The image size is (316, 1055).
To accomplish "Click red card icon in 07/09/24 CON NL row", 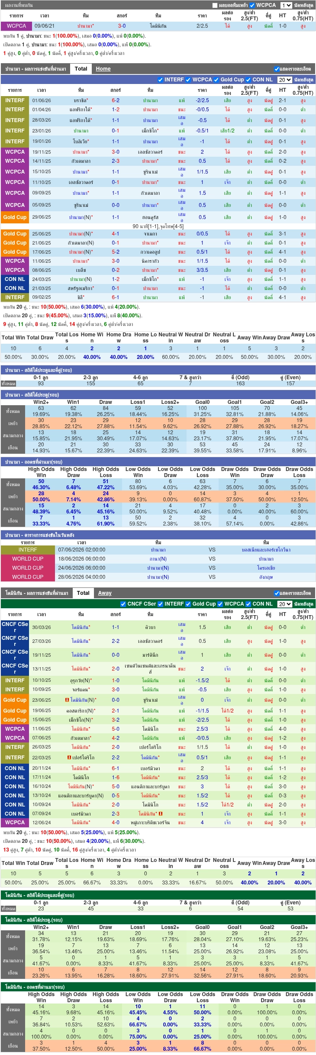I will click(161, 813).
